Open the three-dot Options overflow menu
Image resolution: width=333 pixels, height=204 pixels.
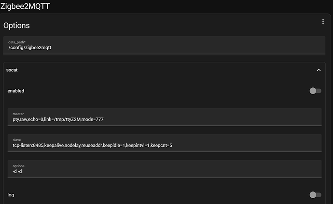click(323, 22)
